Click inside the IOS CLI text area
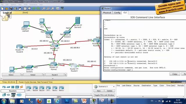Viewport: 186px width, 104px height. tap(145, 45)
